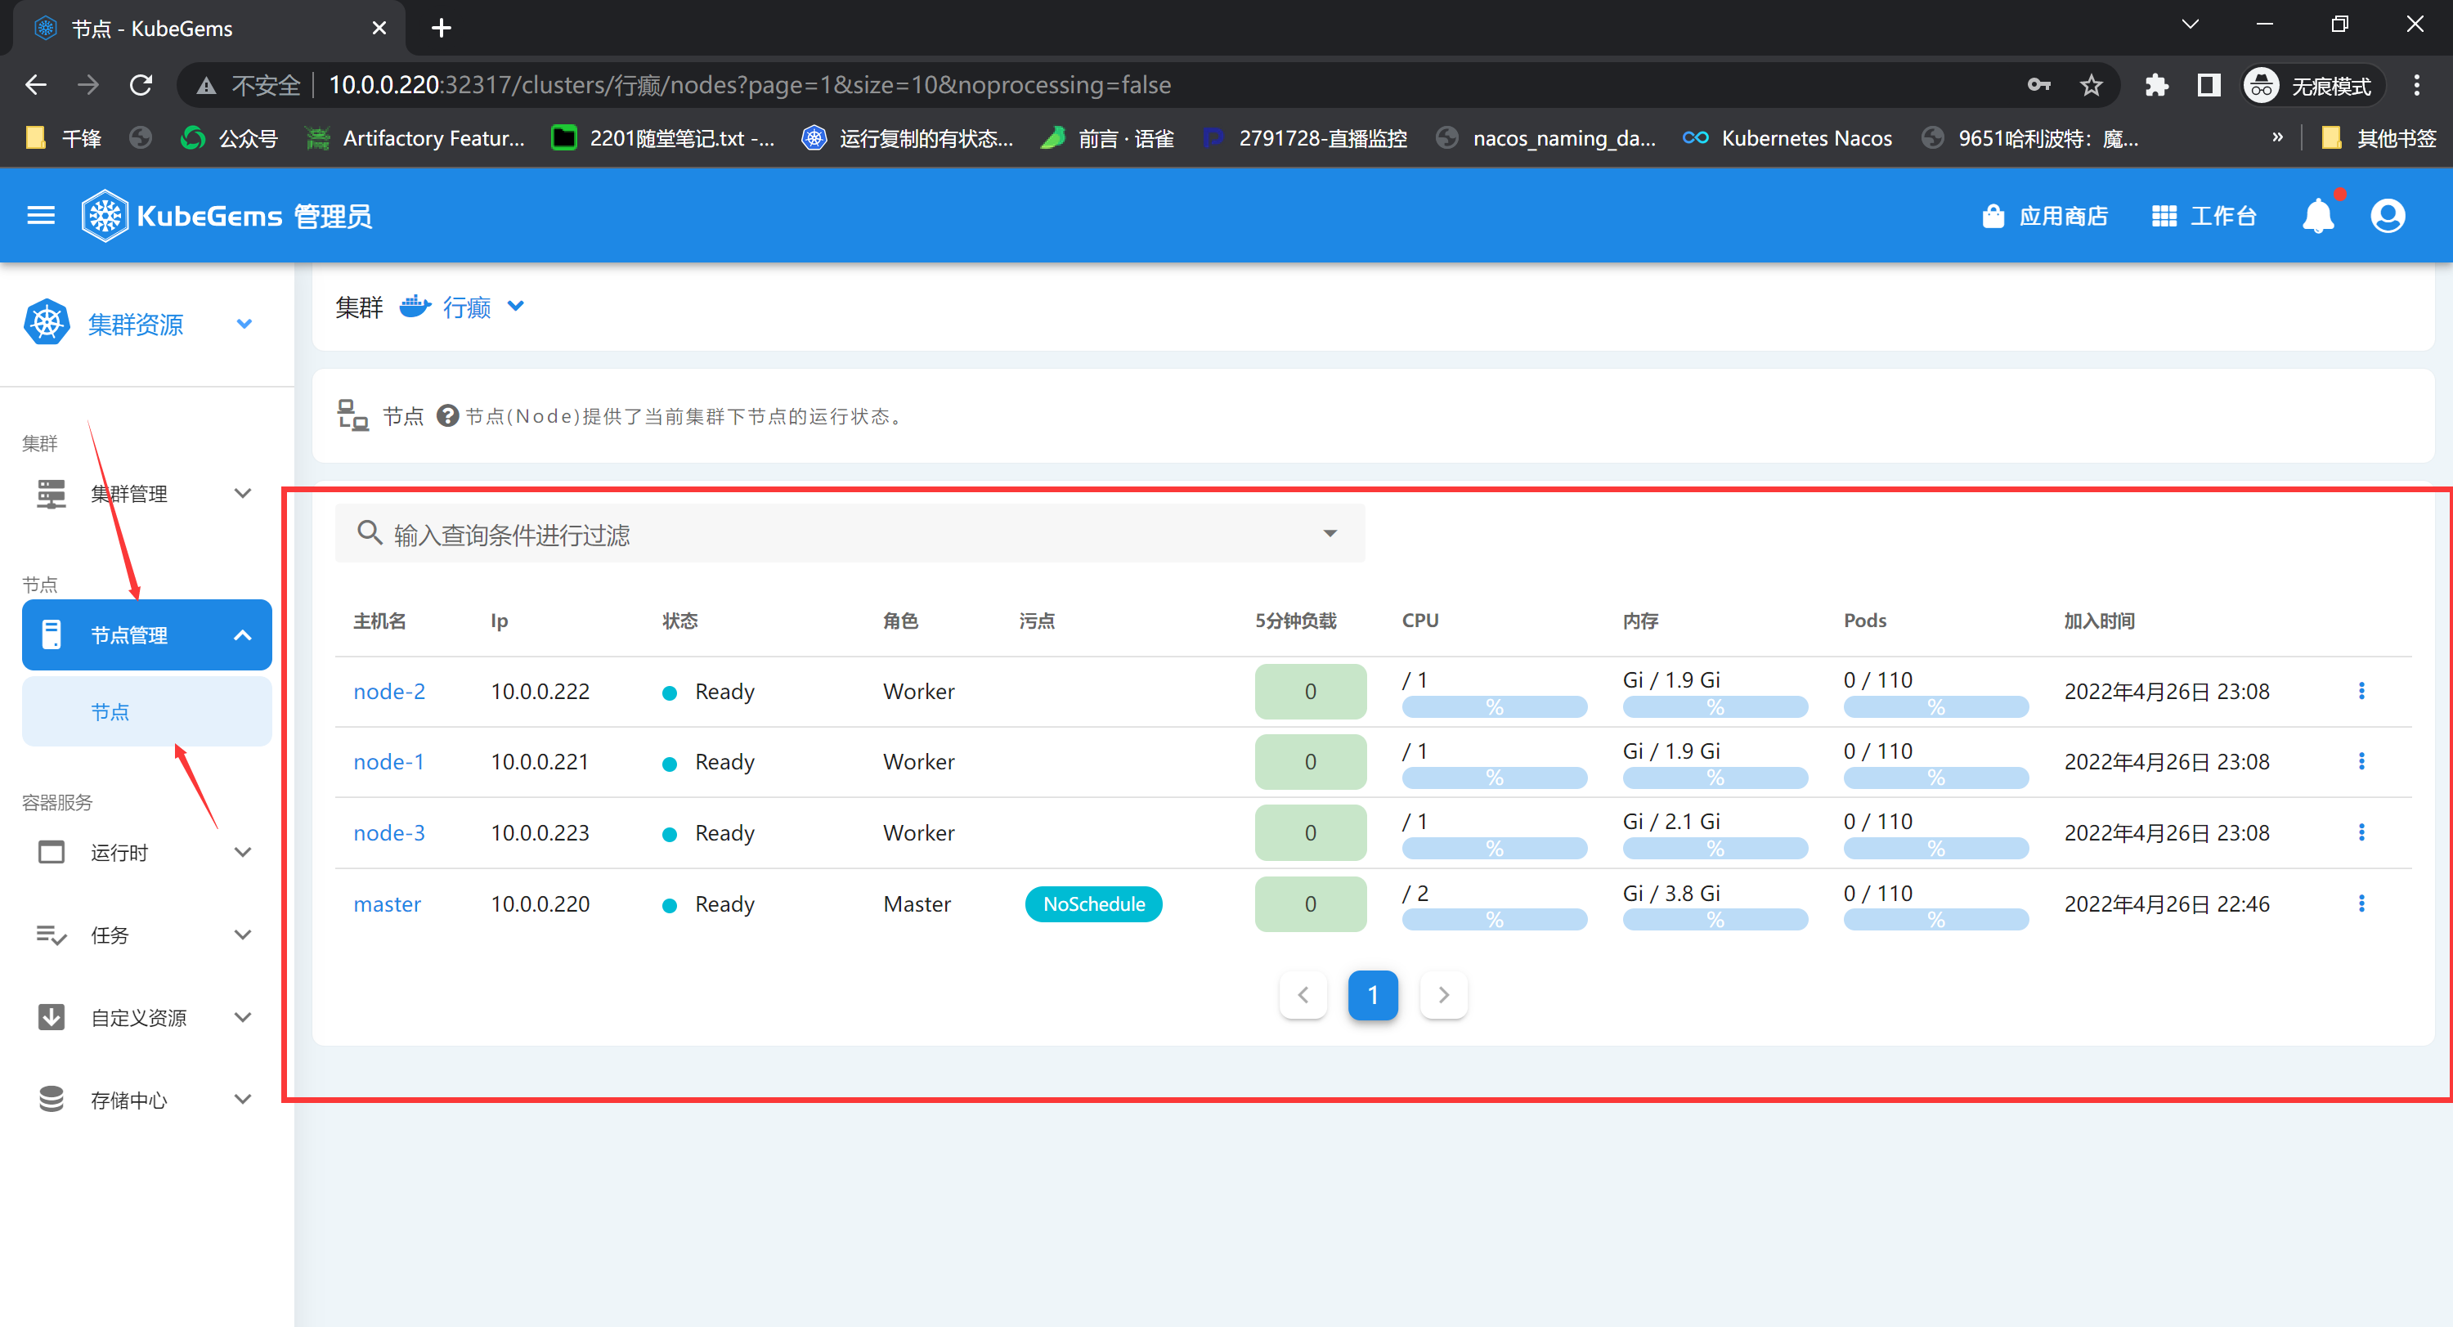This screenshot has width=2453, height=1327.
Task: Open the Artifactory Featur... bookmark
Action: [415, 138]
